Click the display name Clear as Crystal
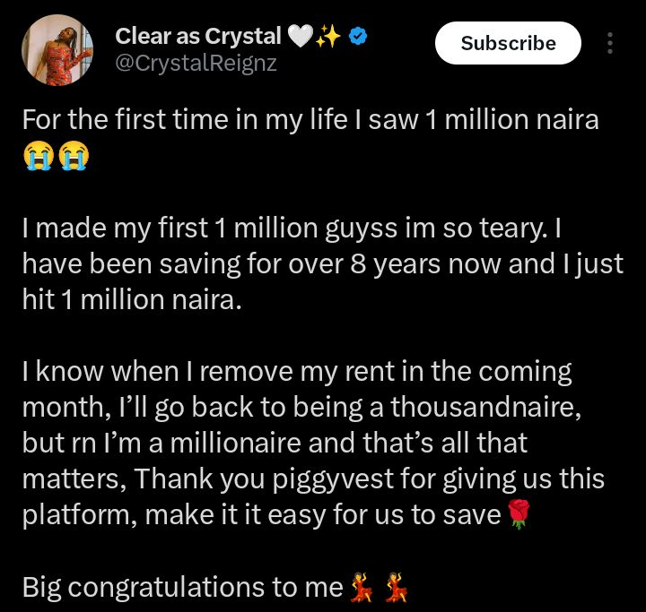Viewport: 646px width, 612px height. tap(197, 37)
